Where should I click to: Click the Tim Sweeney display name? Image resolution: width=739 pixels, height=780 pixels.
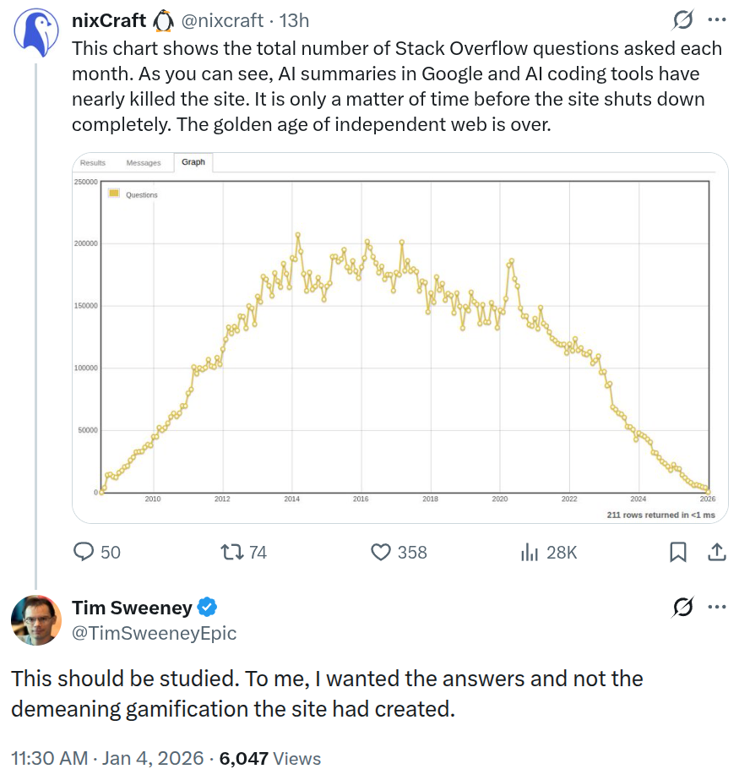pyautogui.click(x=132, y=607)
